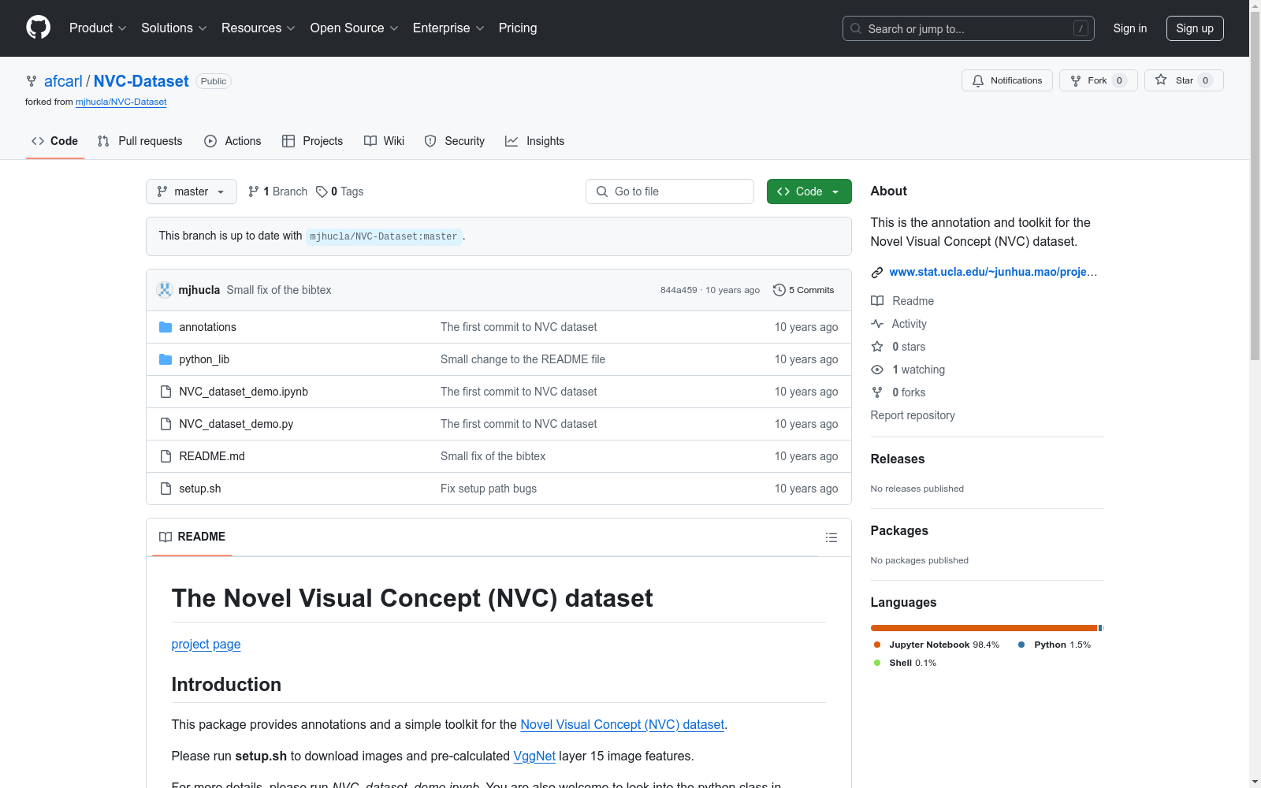Viewport: 1261px width, 788px height.
Task: Open the Releases heading link
Action: point(898,459)
